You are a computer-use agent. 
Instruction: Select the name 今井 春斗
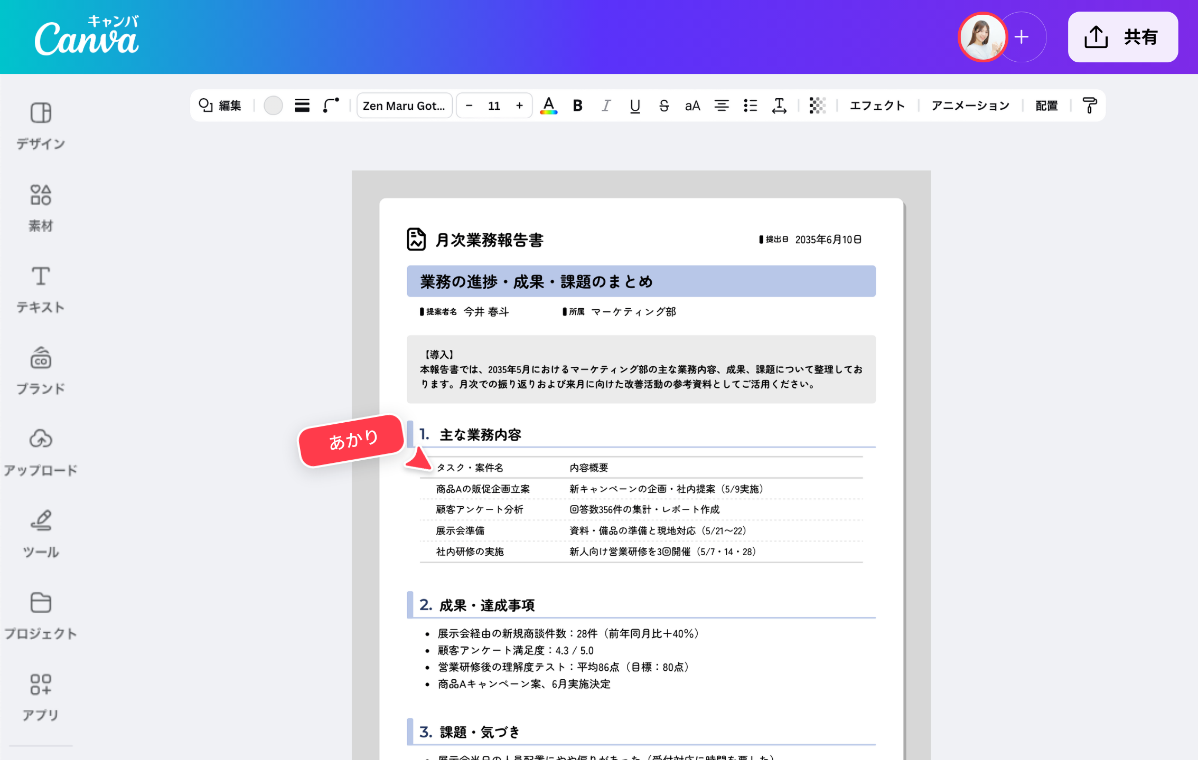click(486, 312)
